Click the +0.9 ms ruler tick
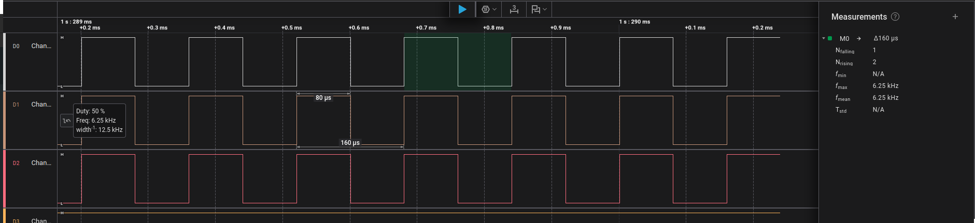The height and width of the screenshot is (223, 975). [561, 28]
